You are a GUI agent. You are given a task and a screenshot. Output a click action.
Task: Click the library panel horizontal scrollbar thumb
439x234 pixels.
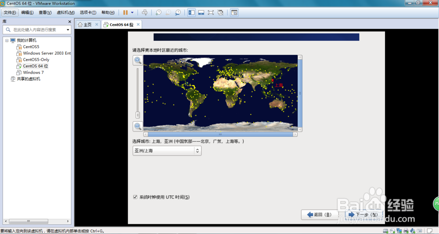coord(28,221)
